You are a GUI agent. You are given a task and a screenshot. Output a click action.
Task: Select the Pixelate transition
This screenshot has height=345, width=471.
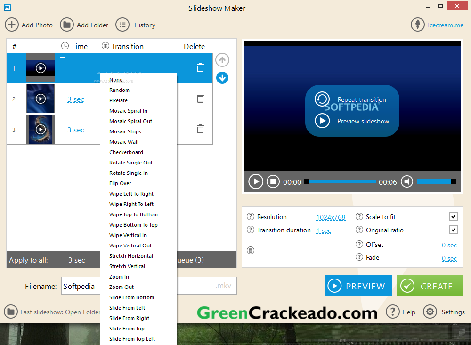[x=118, y=100]
